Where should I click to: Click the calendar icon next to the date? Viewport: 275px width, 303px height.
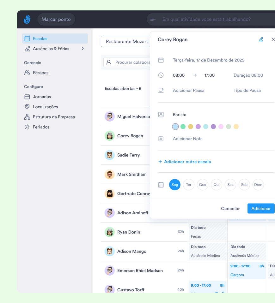click(x=161, y=60)
